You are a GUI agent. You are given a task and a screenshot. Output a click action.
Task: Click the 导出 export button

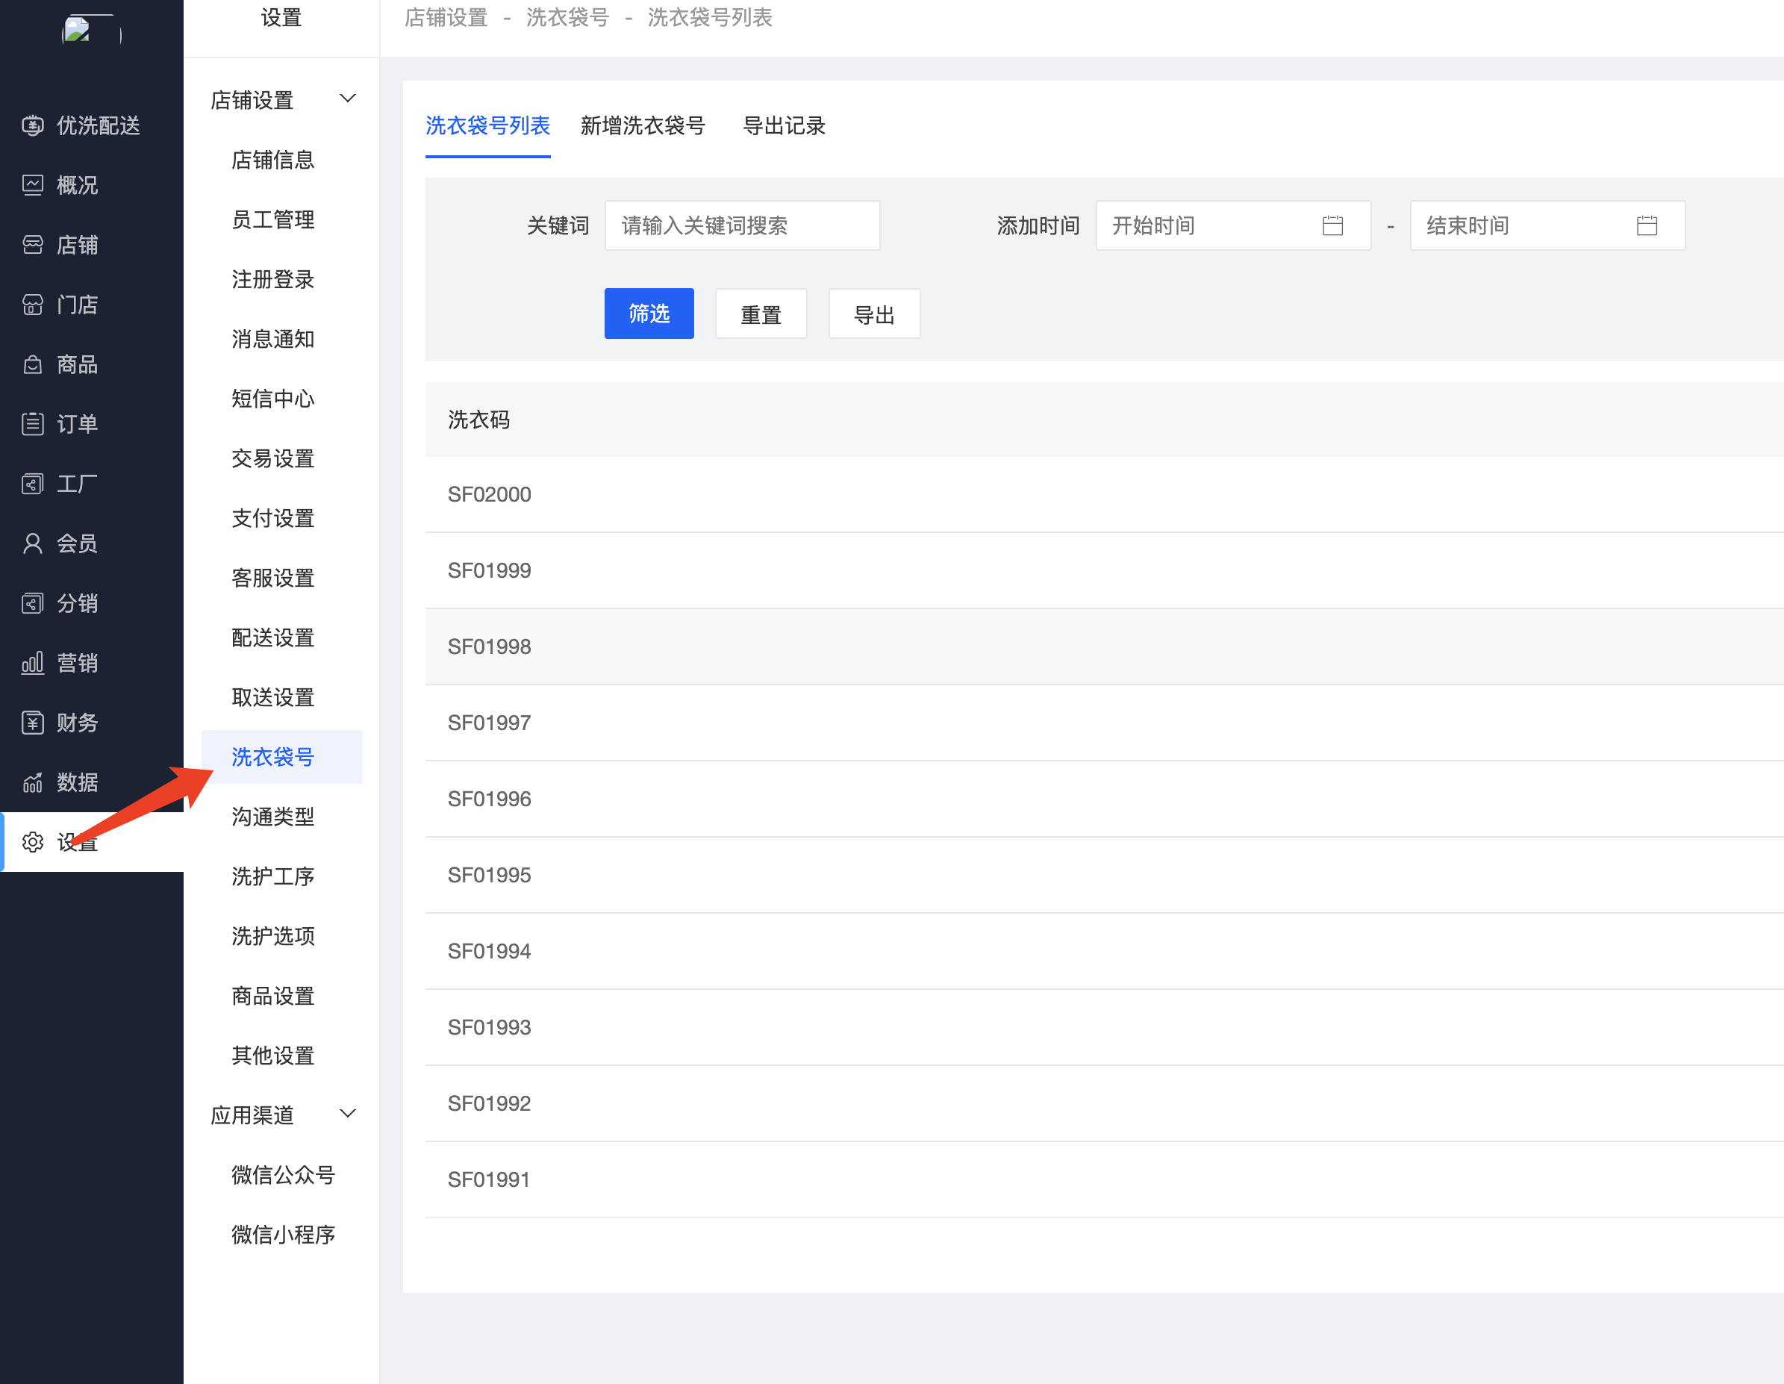[x=873, y=314]
